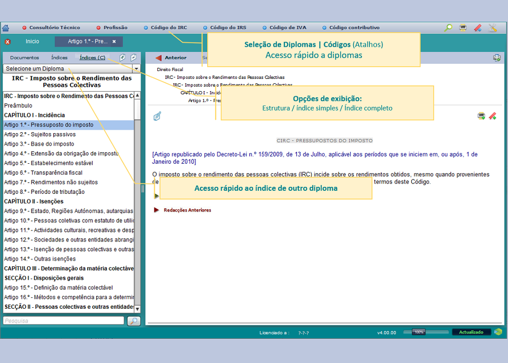Select Artigo 10.º - Pessoas coletivas entry

pyautogui.click(x=69, y=221)
